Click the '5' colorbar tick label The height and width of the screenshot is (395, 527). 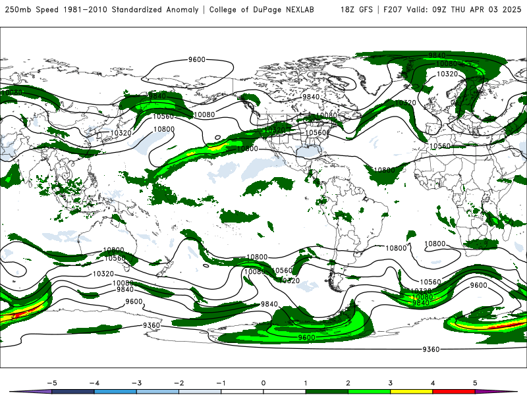coord(475,383)
